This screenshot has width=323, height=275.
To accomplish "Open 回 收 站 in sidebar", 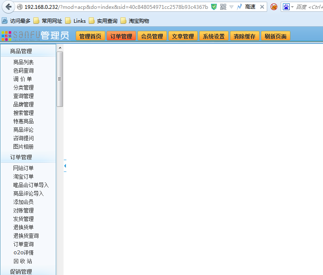I will [x=23, y=261].
